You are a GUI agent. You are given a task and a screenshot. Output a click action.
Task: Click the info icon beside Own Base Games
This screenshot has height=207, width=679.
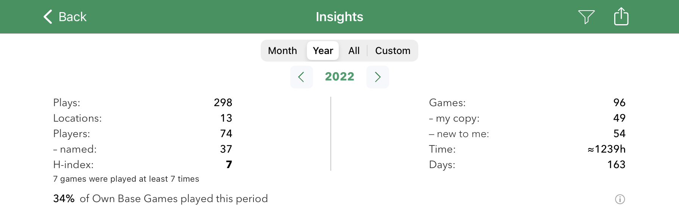pos(620,199)
